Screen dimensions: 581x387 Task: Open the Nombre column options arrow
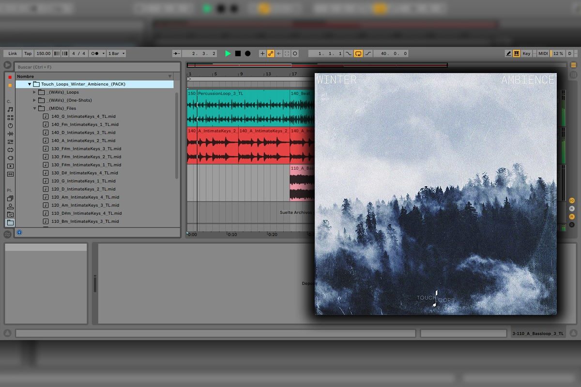click(x=170, y=76)
